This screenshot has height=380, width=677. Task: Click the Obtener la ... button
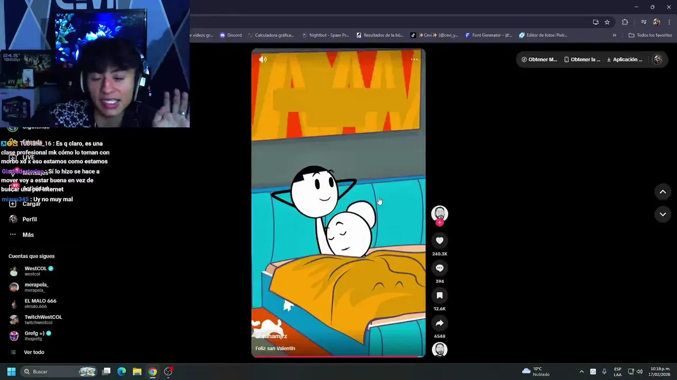[x=582, y=60]
